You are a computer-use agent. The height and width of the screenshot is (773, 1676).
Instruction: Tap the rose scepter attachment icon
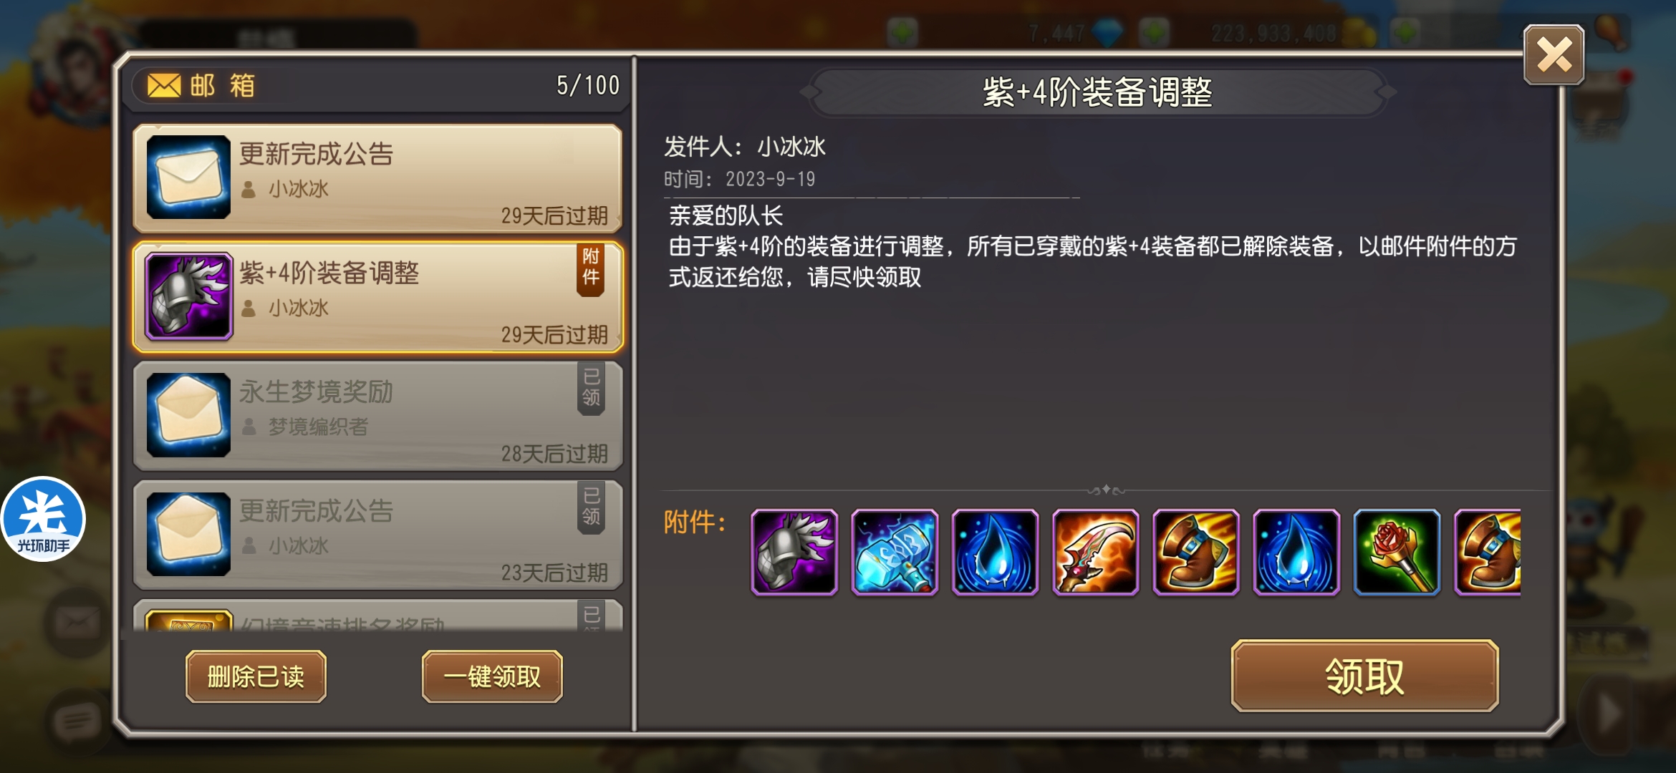(1397, 552)
